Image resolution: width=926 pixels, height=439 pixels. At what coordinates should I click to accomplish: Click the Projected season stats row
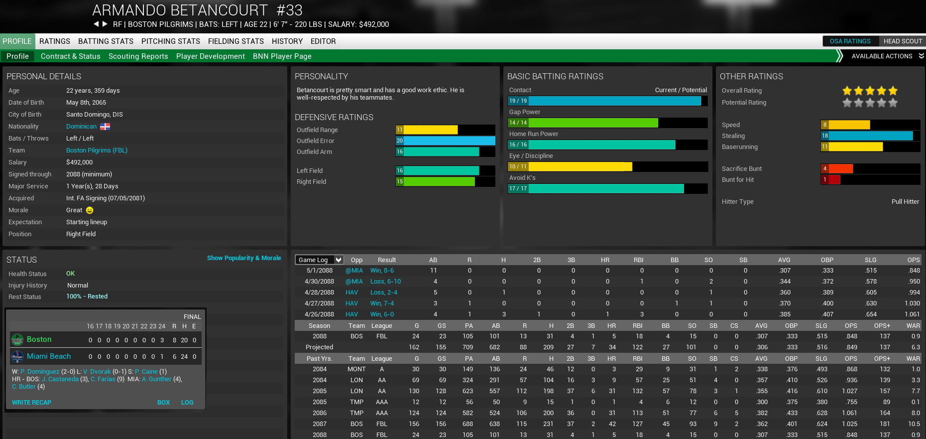[608, 347]
